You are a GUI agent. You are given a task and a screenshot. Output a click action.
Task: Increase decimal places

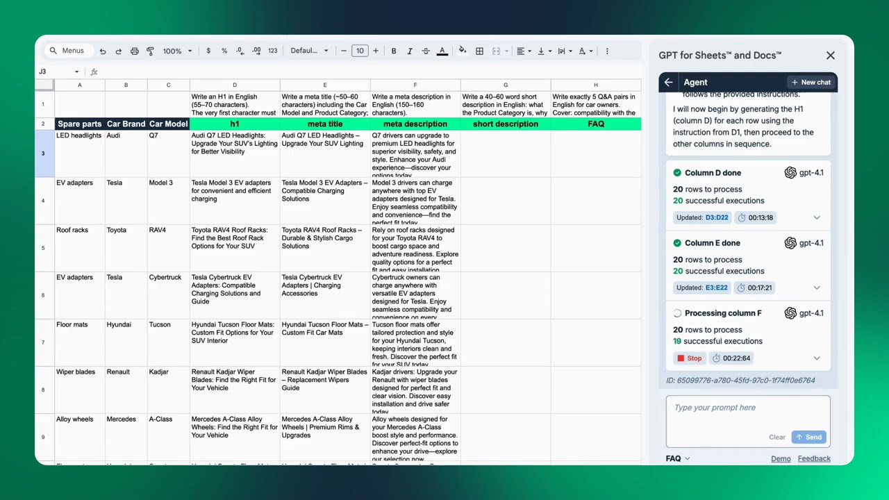click(256, 51)
